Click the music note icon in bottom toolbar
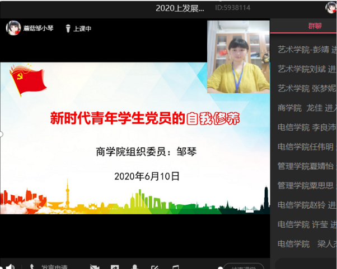Screen dimensions: 337x269 (x=175, y=267)
